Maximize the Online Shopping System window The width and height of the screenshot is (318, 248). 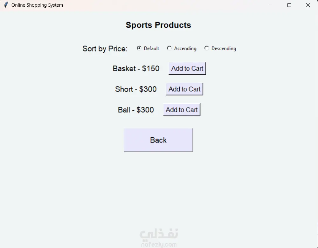289,5
